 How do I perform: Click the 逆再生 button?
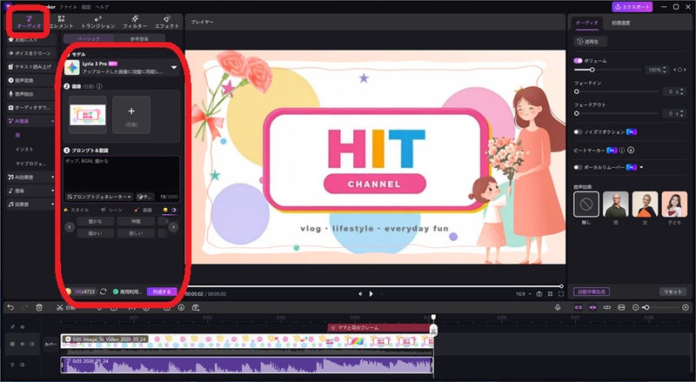tap(591, 41)
